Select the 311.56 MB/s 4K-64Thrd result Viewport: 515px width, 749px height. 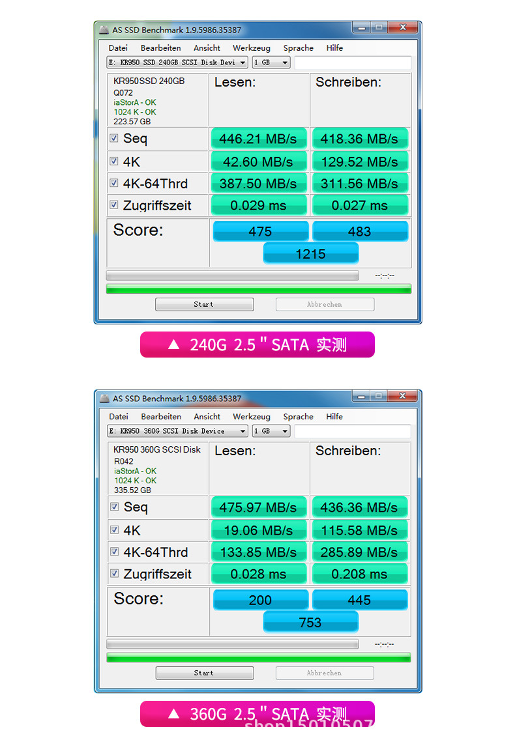pos(360,184)
